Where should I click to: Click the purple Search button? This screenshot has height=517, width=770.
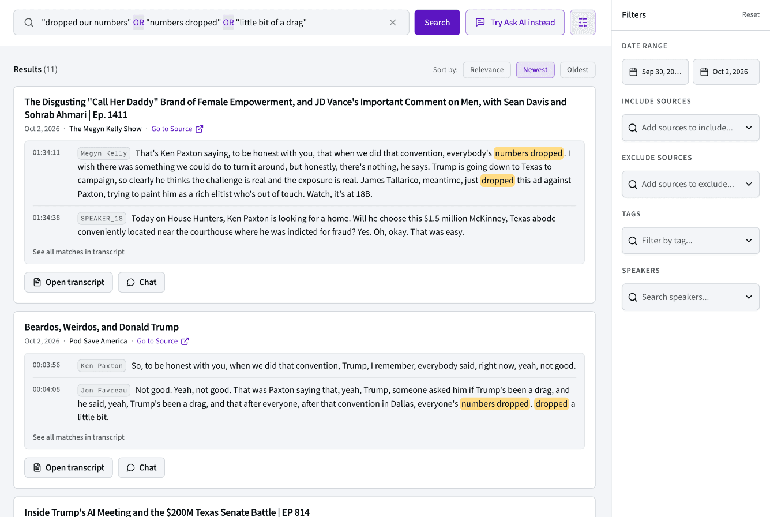(x=437, y=23)
